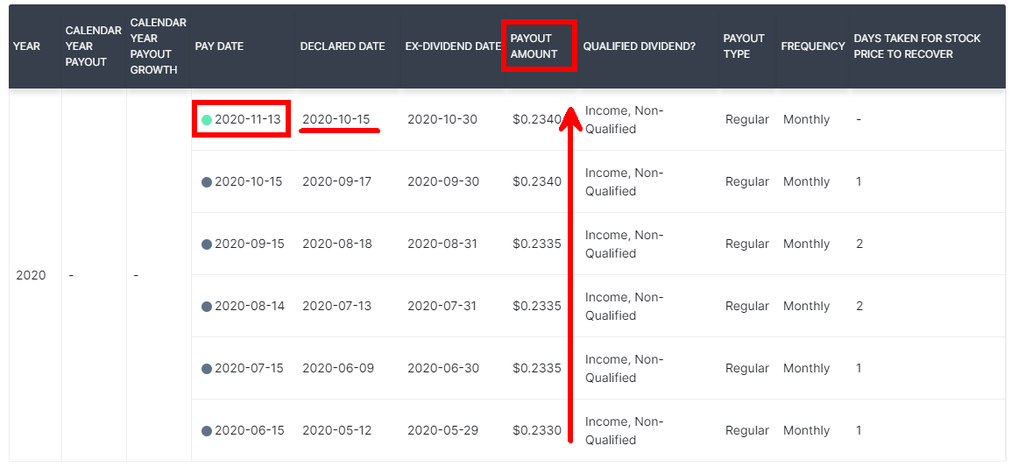Click the CALENDAR YEAR PAYOUT header

click(94, 46)
